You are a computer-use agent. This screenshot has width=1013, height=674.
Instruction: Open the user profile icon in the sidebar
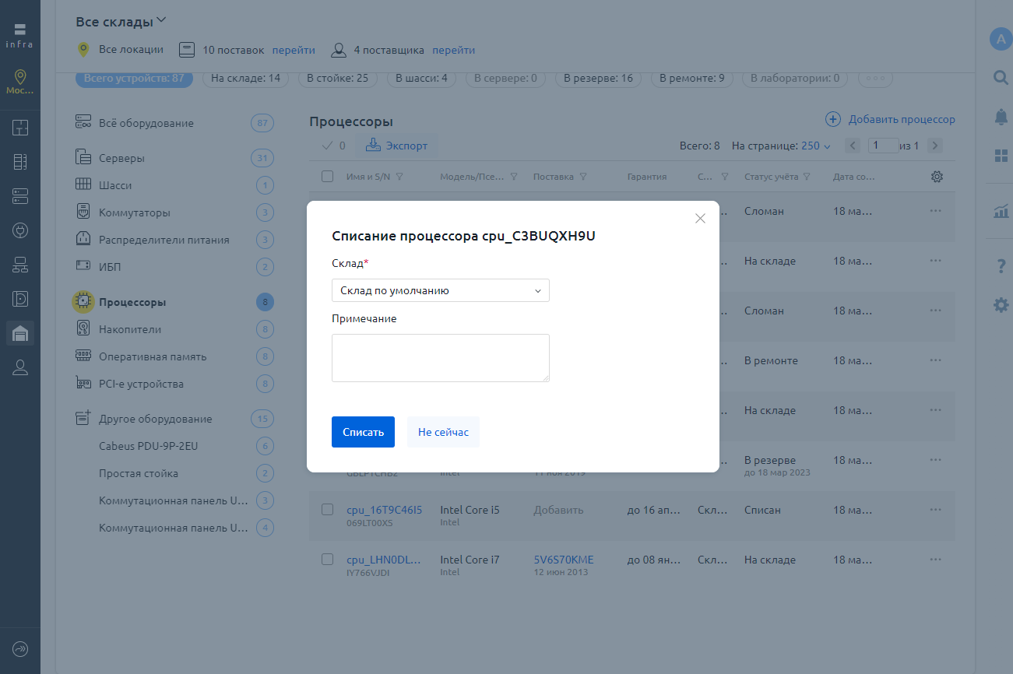click(x=20, y=367)
